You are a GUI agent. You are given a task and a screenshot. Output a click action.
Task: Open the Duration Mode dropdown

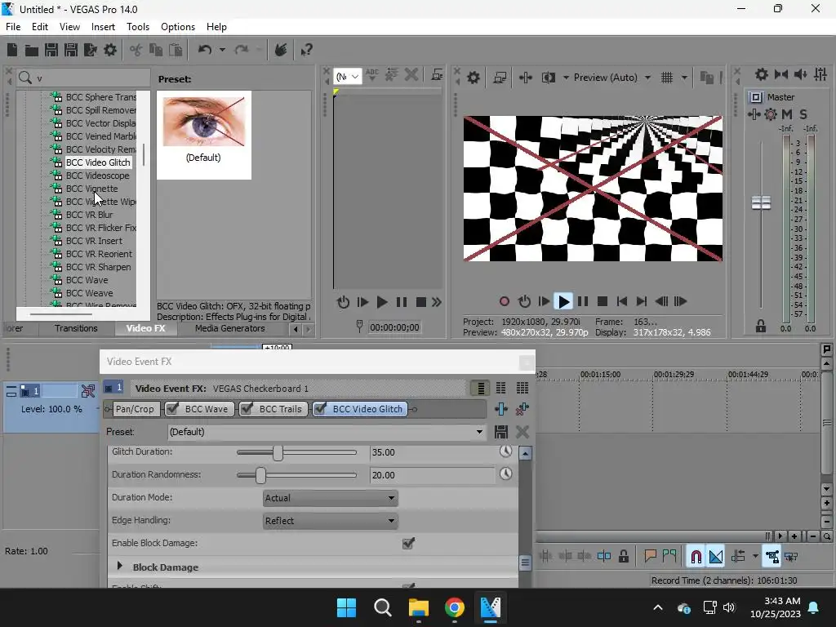pos(331,498)
